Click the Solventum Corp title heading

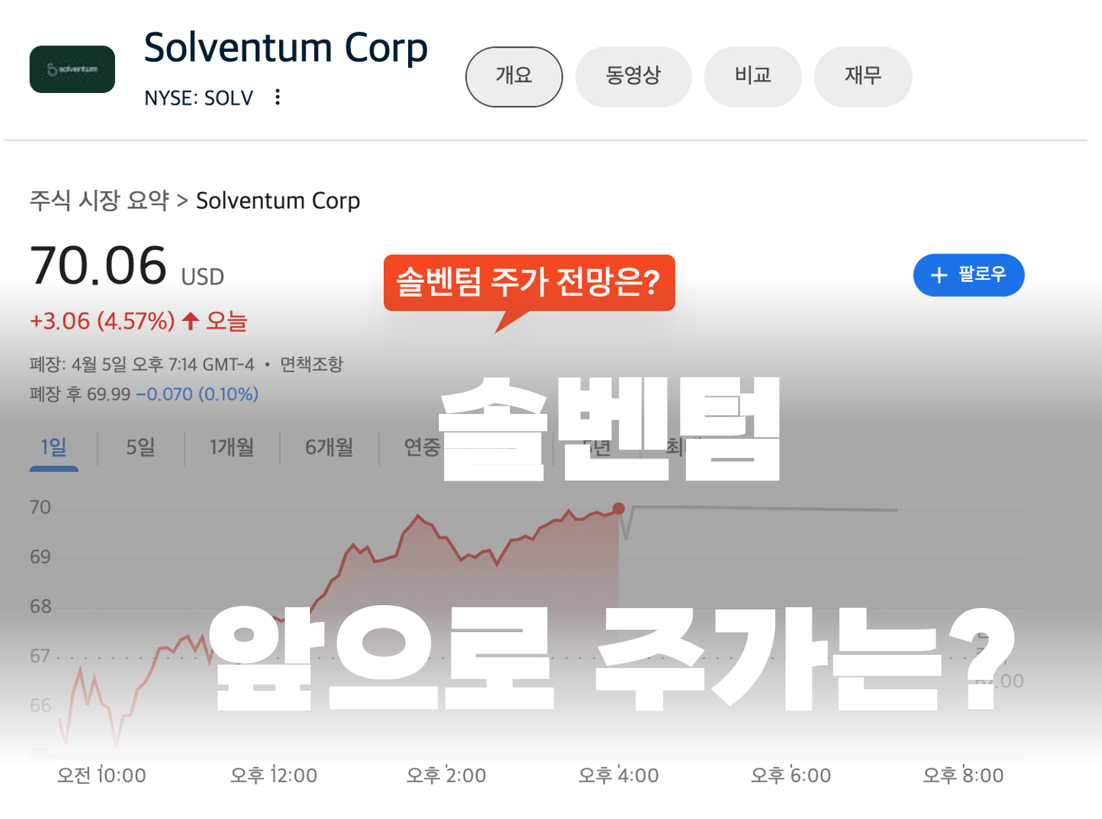[286, 48]
